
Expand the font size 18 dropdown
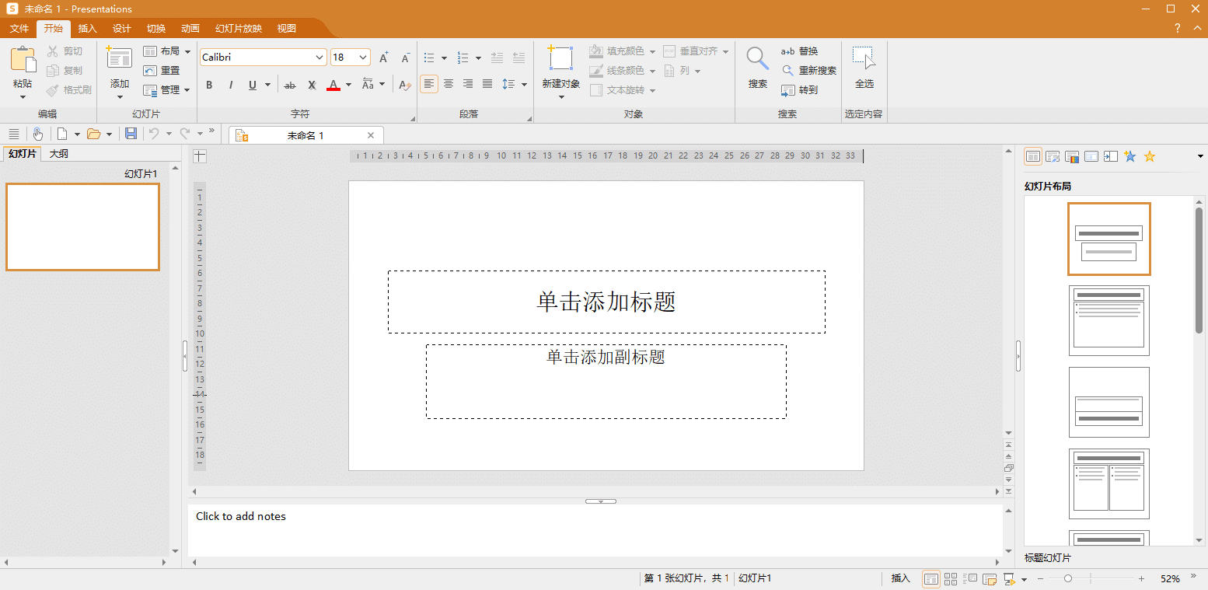[x=363, y=58]
